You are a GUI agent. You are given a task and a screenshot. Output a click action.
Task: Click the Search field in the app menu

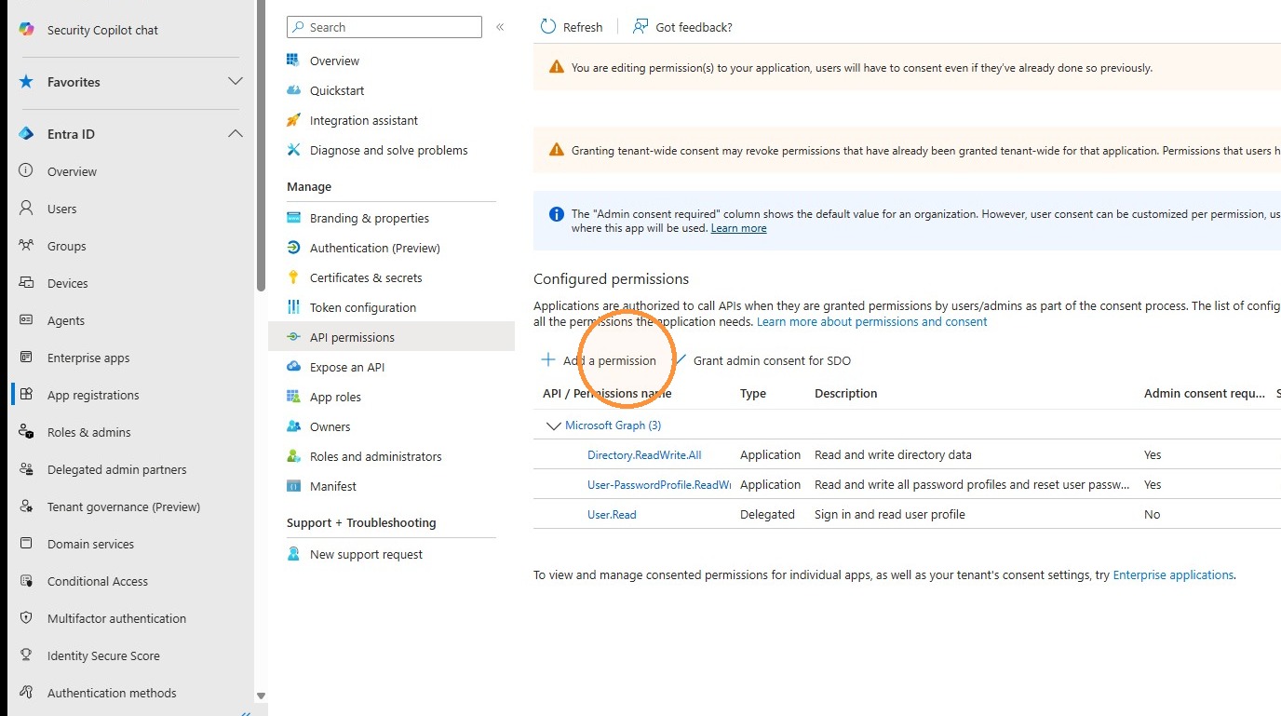click(x=384, y=27)
